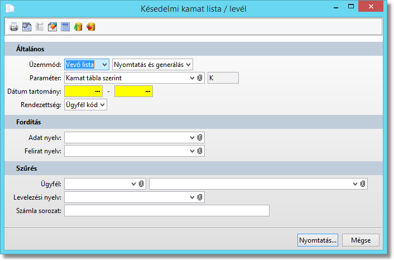
Task: Open the Rendezettség 'Ügyfél kód' dropdown
Action: point(102,105)
